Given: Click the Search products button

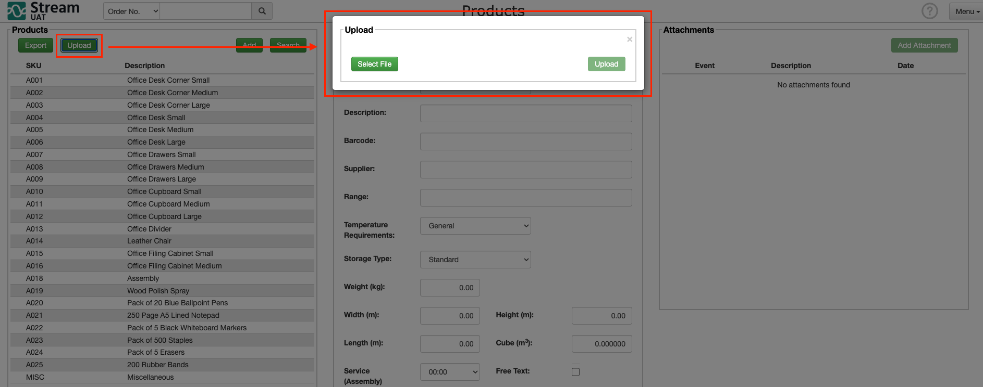Looking at the screenshot, I should tap(288, 45).
